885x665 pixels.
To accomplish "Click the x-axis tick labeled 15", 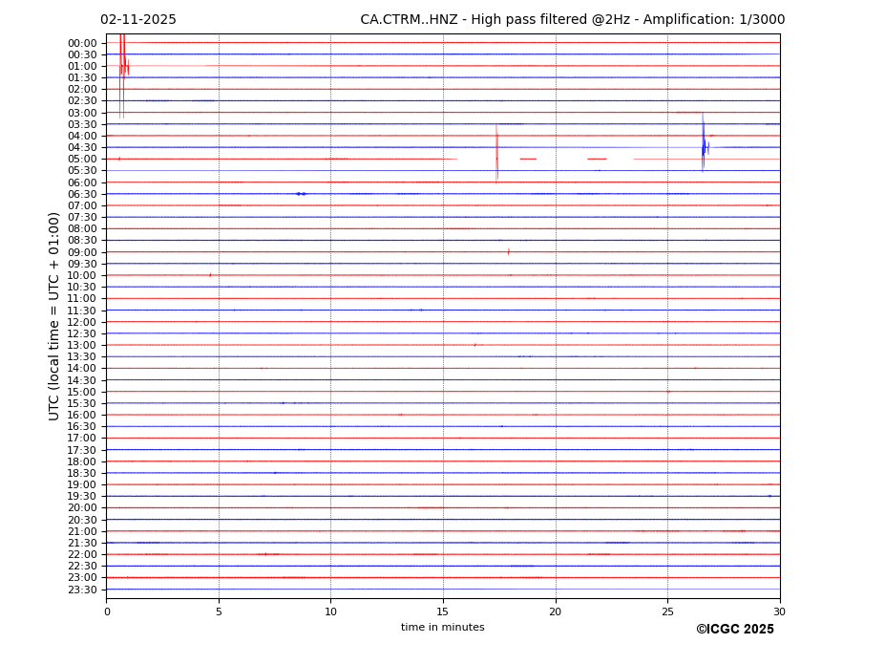I will (x=443, y=611).
